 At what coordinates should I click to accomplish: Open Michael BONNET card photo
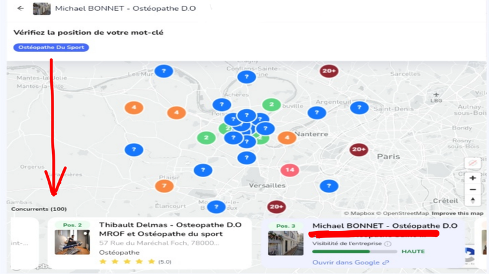[286, 243]
